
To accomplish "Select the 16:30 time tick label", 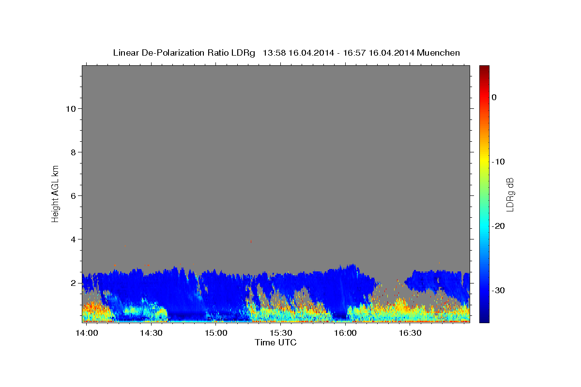I will pos(410,333).
